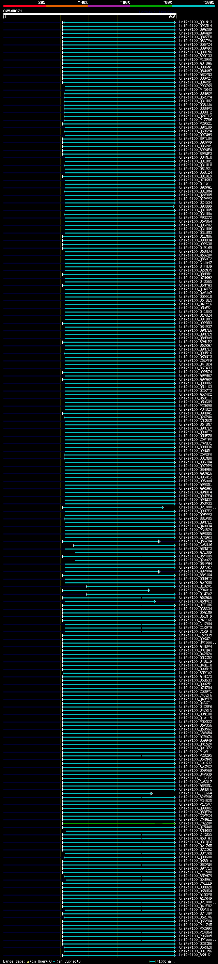Click the label UniRef100_Q6RJY4
This screenshot has width=218, height=964.
[x=196, y=97]
